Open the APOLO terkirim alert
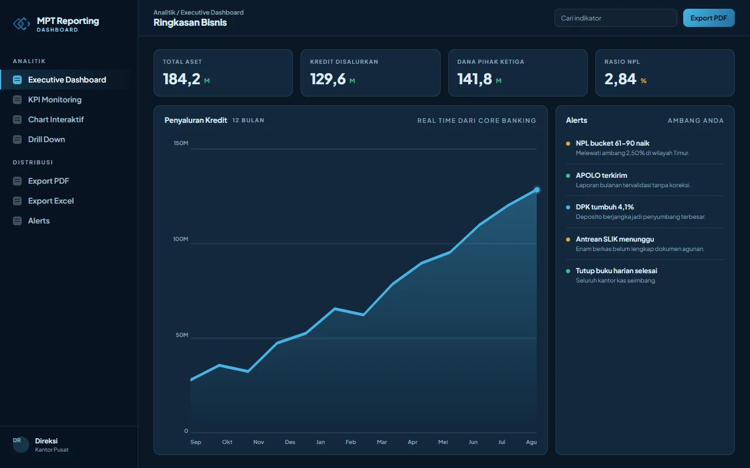Image resolution: width=750 pixels, height=468 pixels. point(645,180)
